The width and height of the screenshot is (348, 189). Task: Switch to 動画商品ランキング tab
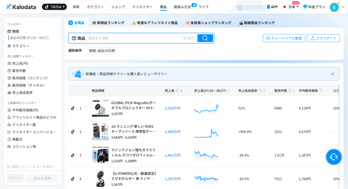257,23
